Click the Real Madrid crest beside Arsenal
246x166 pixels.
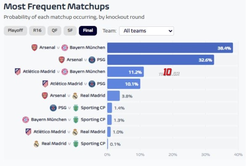click(x=75, y=96)
